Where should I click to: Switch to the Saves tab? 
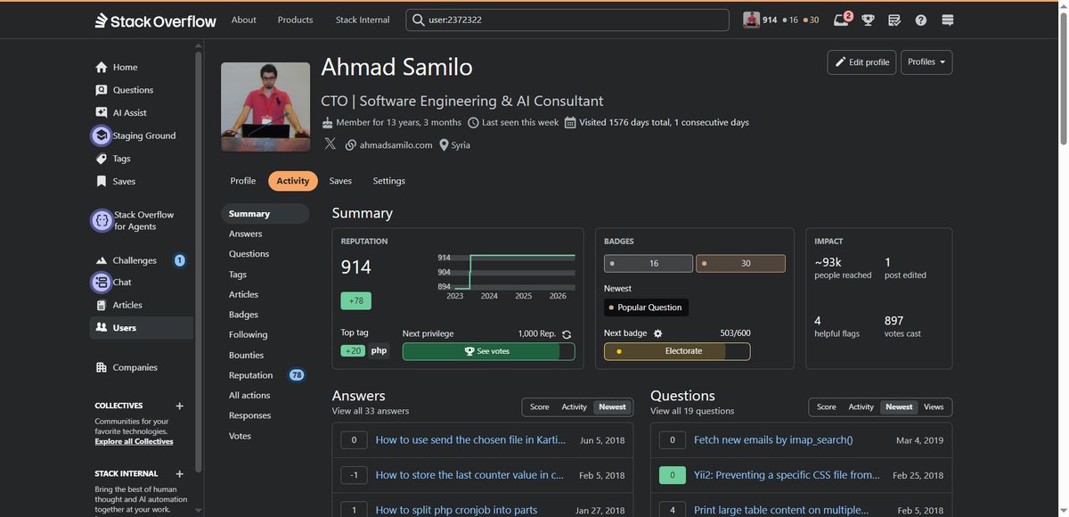340,181
